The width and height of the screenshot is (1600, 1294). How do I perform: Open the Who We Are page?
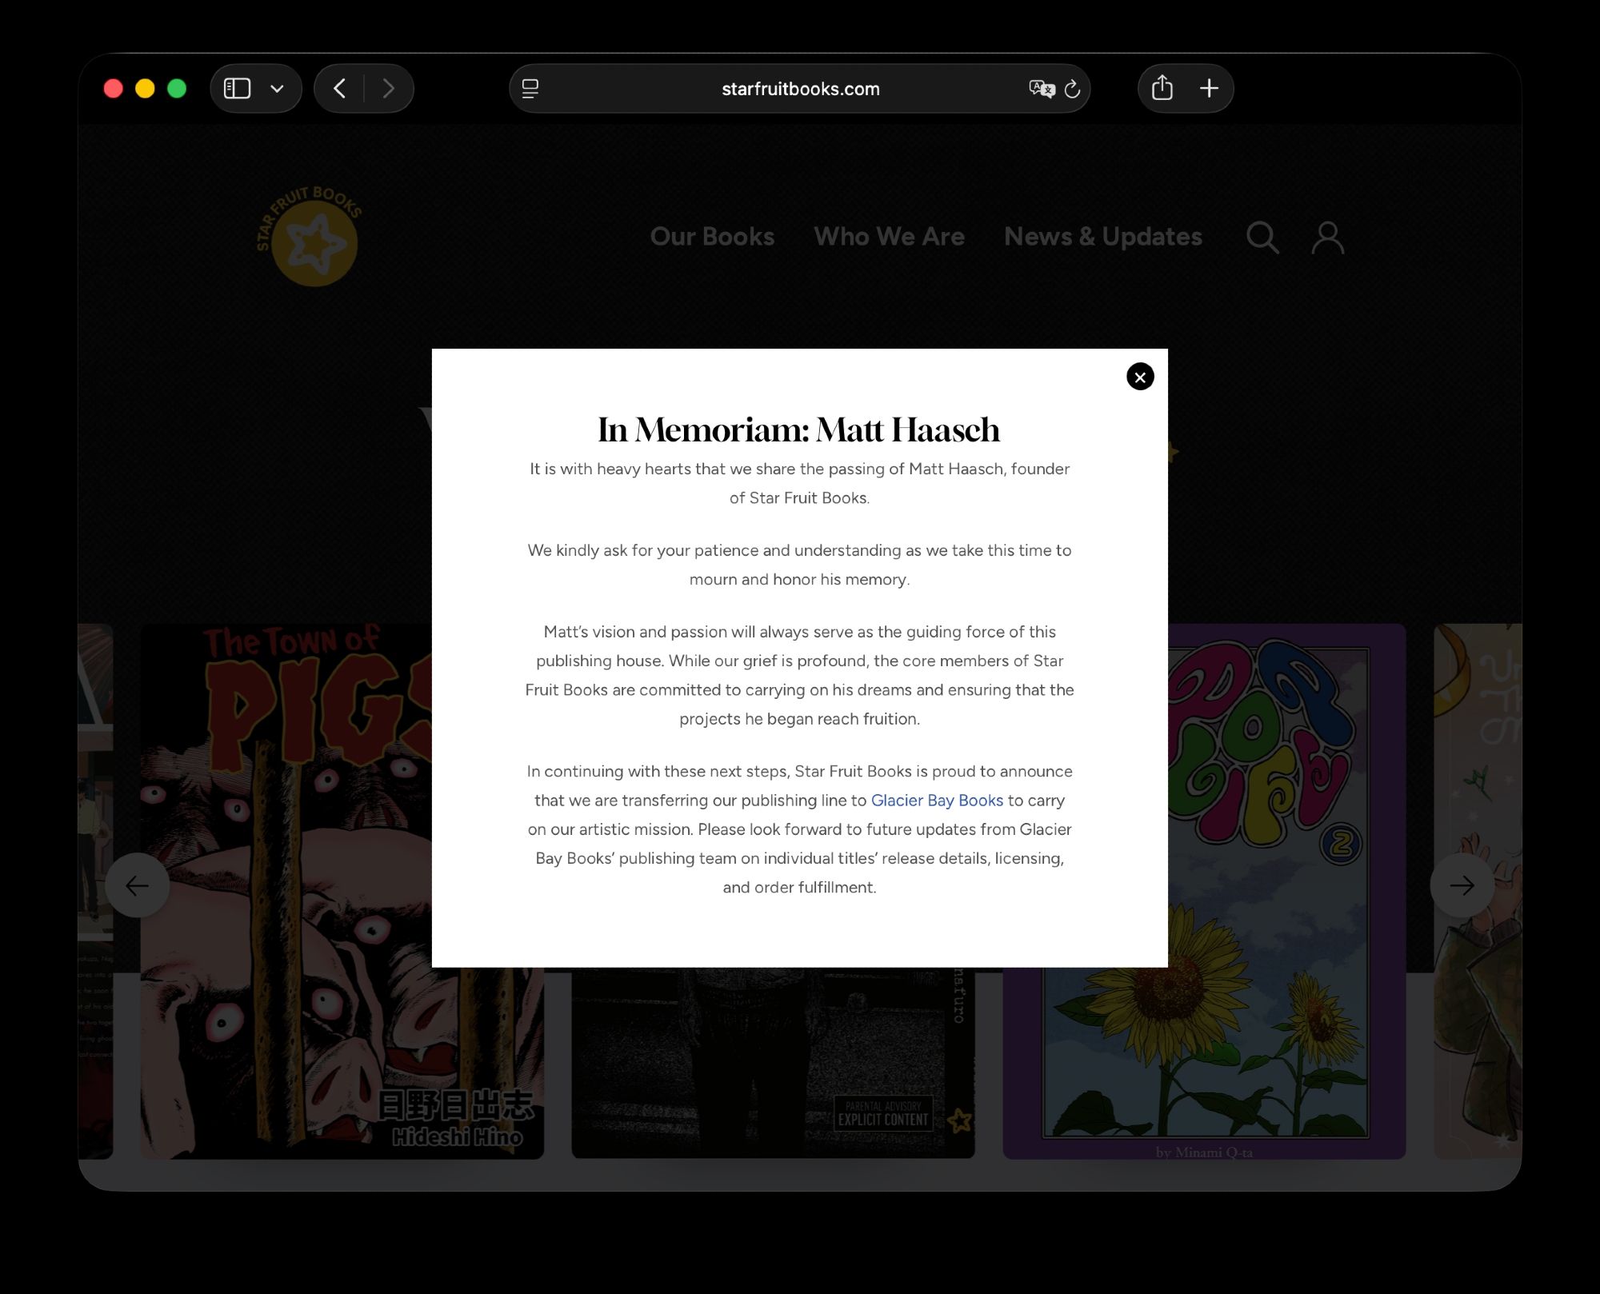pyautogui.click(x=889, y=237)
